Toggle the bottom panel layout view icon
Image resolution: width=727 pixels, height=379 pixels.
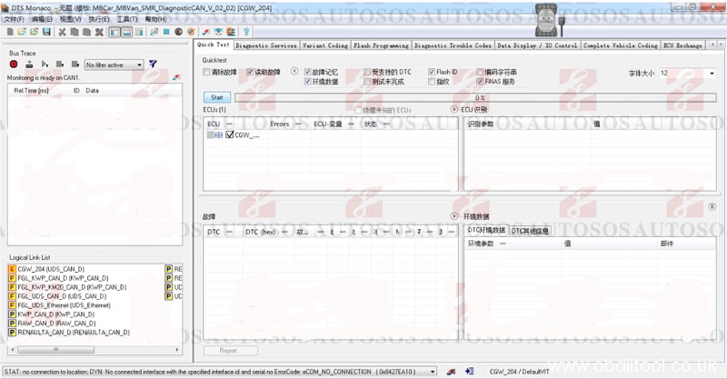[x=126, y=32]
